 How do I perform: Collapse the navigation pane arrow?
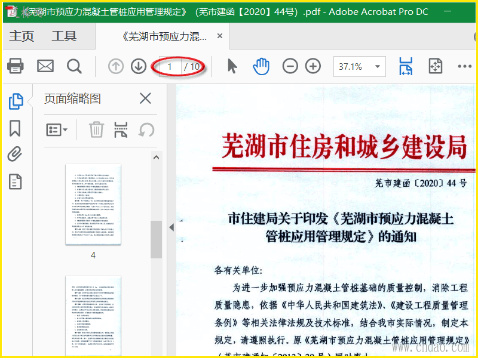pyautogui.click(x=171, y=227)
